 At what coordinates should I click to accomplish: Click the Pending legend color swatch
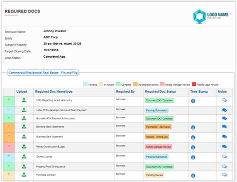pyautogui.click(x=85, y=84)
